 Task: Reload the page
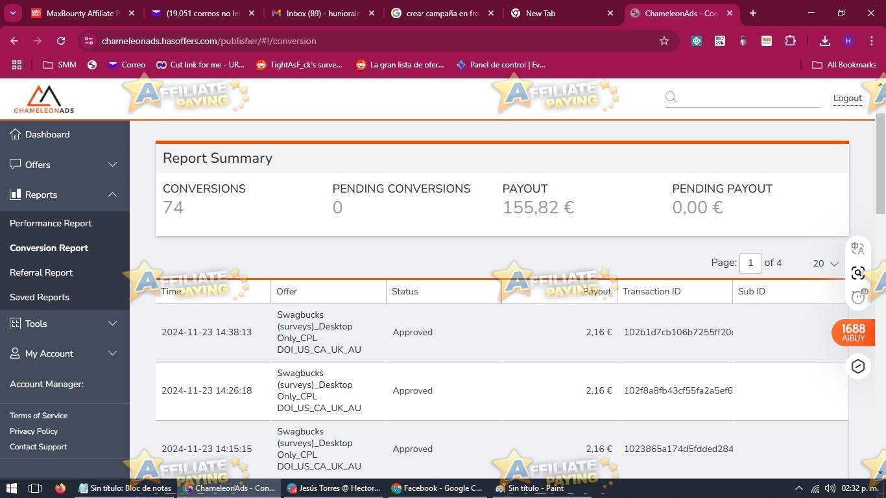pos(61,41)
